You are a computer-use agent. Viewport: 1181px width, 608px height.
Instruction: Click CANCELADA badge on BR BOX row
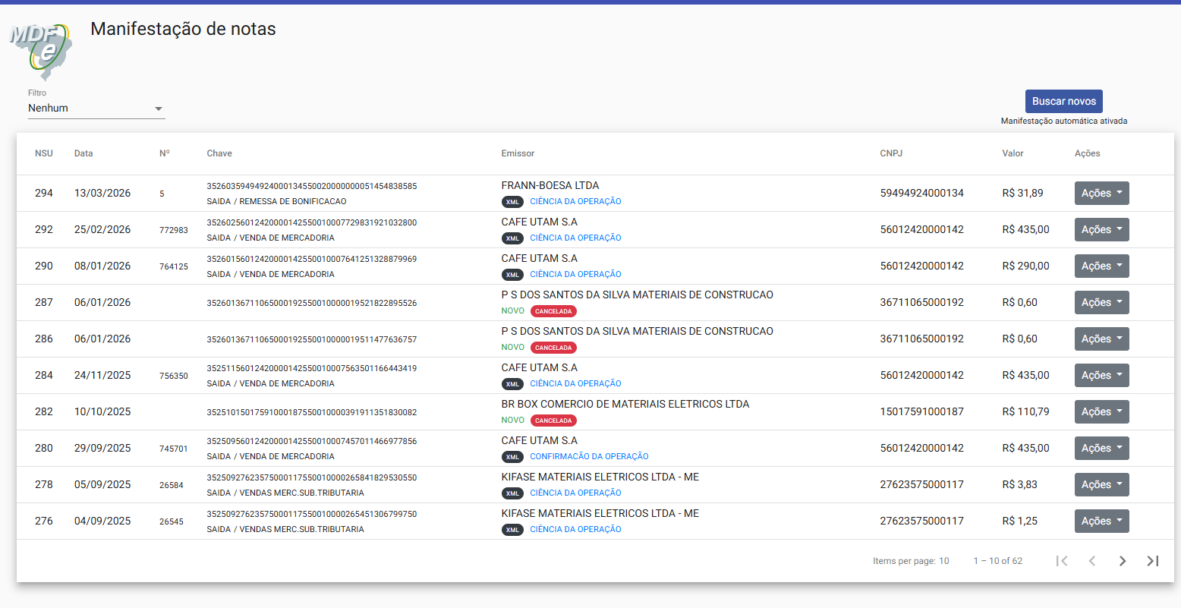pyautogui.click(x=553, y=421)
